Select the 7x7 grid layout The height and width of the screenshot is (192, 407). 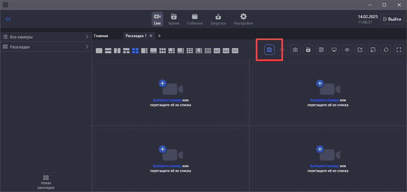(235, 51)
